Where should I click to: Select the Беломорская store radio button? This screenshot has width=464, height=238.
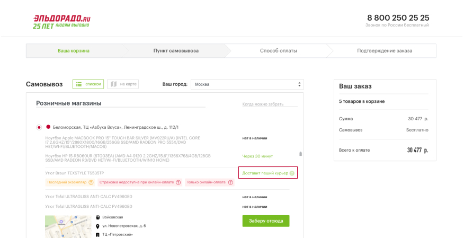[39, 127]
